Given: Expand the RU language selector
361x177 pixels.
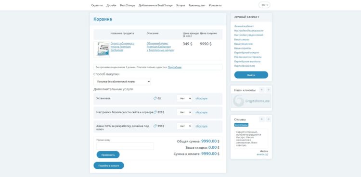Looking at the screenshot, I should pos(264,5).
